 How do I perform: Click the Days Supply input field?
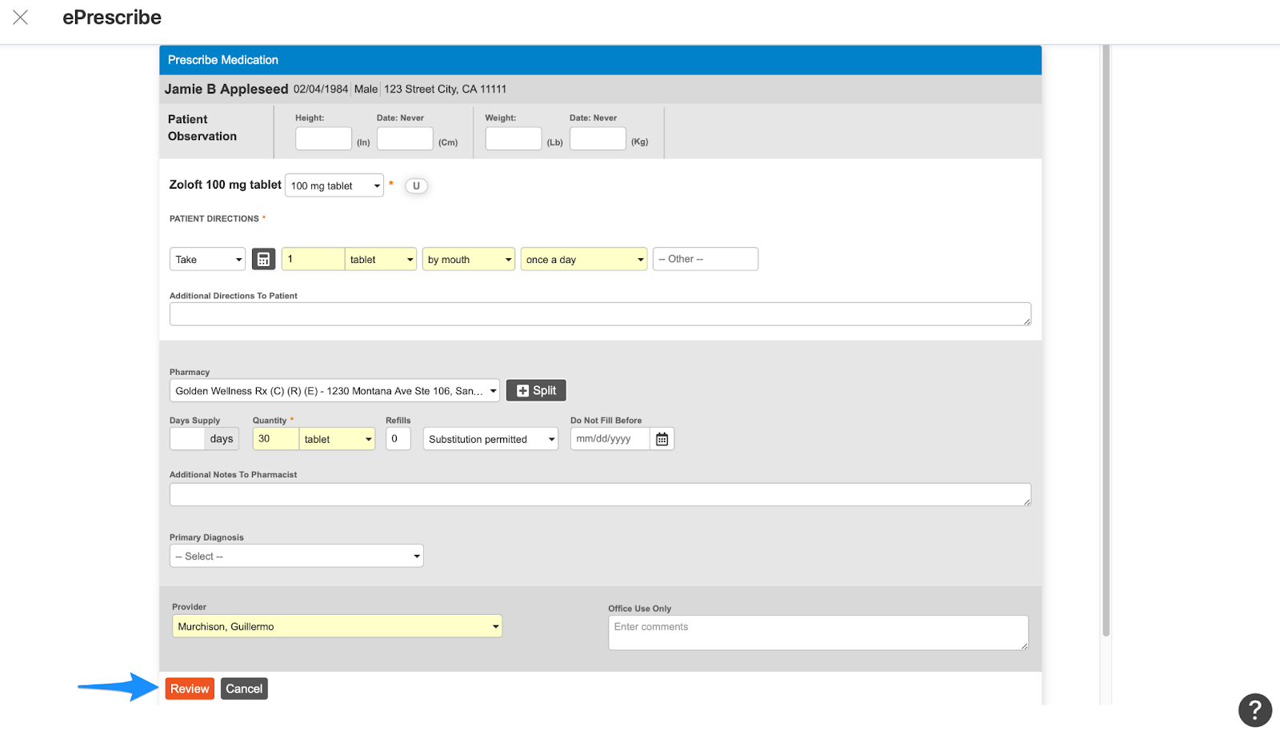pos(187,439)
